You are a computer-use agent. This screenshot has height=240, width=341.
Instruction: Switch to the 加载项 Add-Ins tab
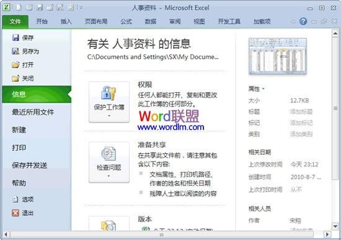click(x=262, y=22)
